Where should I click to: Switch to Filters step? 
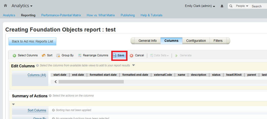pos(218,41)
